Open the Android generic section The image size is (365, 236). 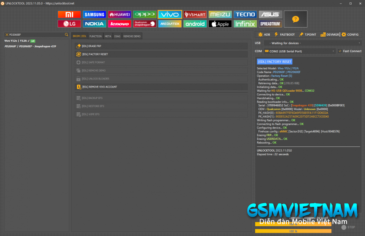(195, 24)
